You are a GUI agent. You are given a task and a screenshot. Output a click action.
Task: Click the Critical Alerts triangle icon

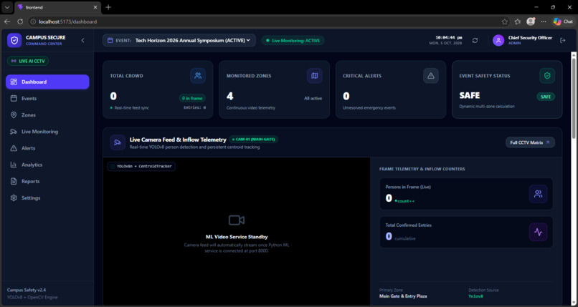tap(431, 76)
